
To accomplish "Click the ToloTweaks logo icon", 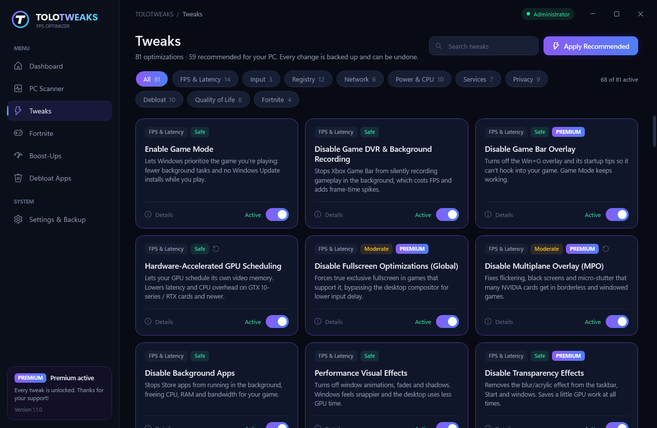I will [x=20, y=19].
